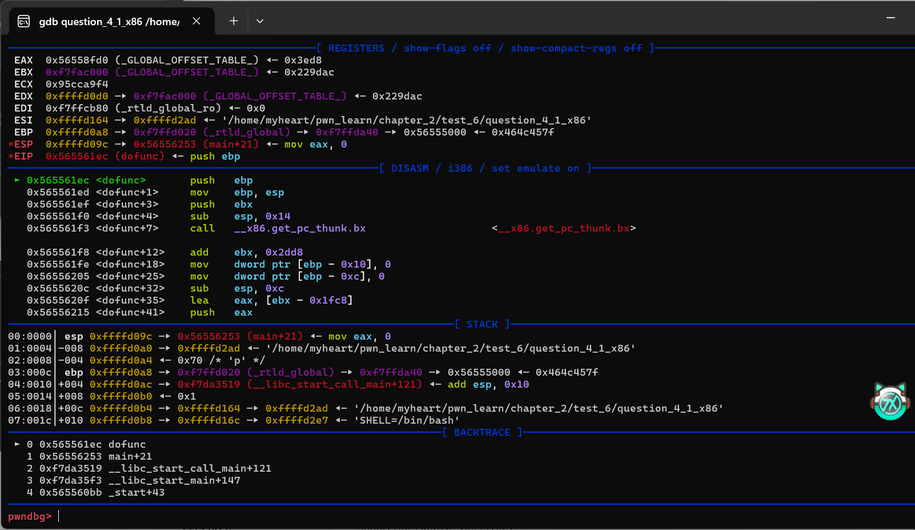
Task: Click the STACK section header
Action: click(x=482, y=324)
